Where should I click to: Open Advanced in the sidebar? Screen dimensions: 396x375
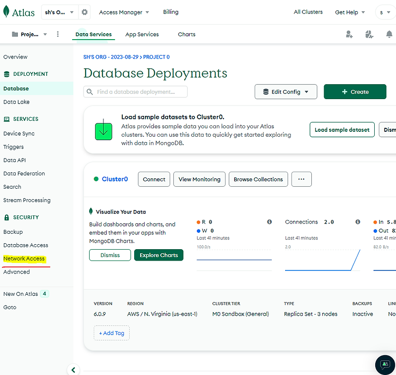(16, 272)
